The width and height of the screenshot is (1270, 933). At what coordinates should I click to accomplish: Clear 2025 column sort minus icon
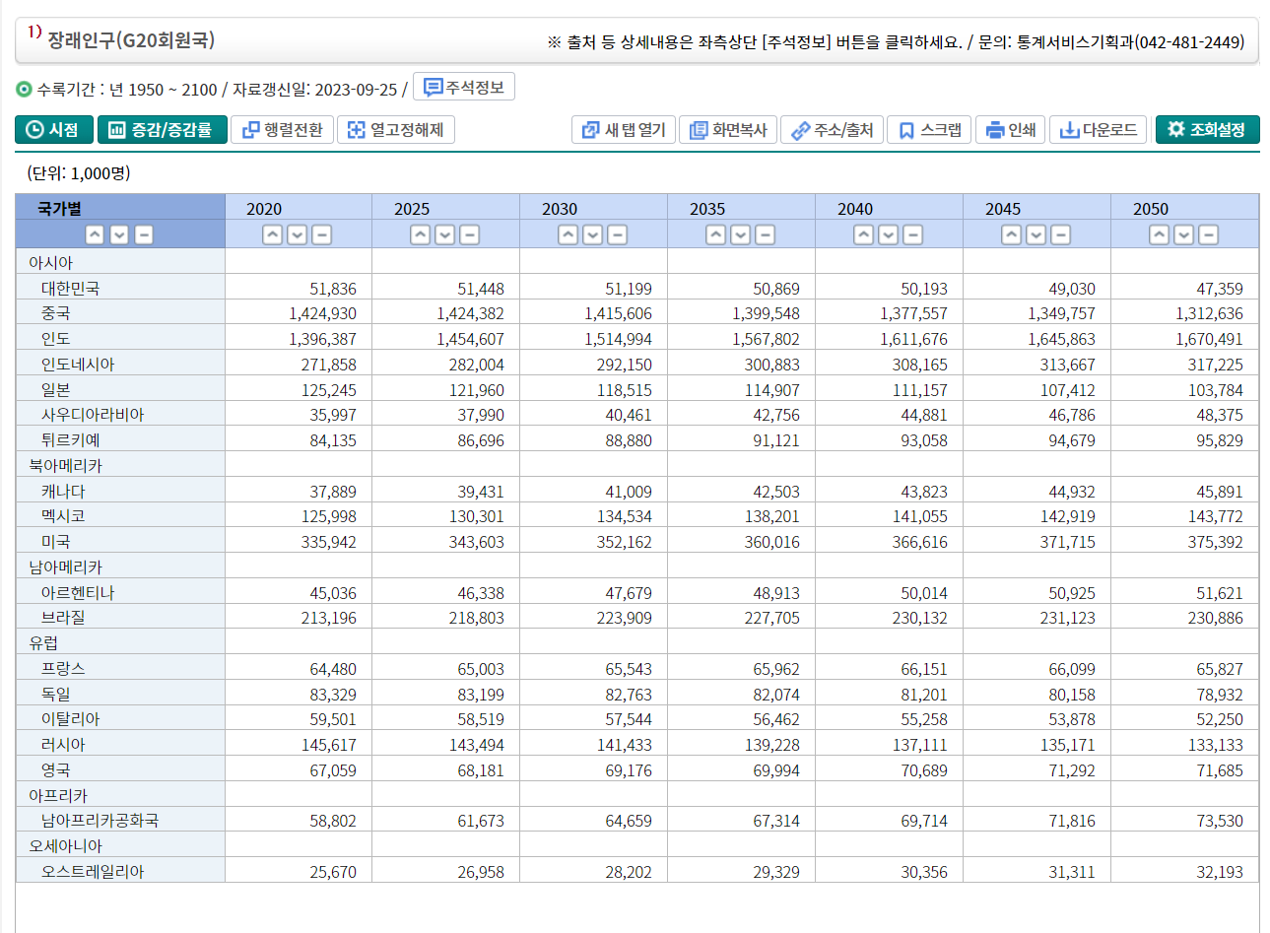click(x=469, y=234)
